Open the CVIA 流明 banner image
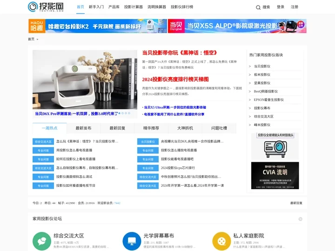This screenshot has width=335, height=251. 275,175
